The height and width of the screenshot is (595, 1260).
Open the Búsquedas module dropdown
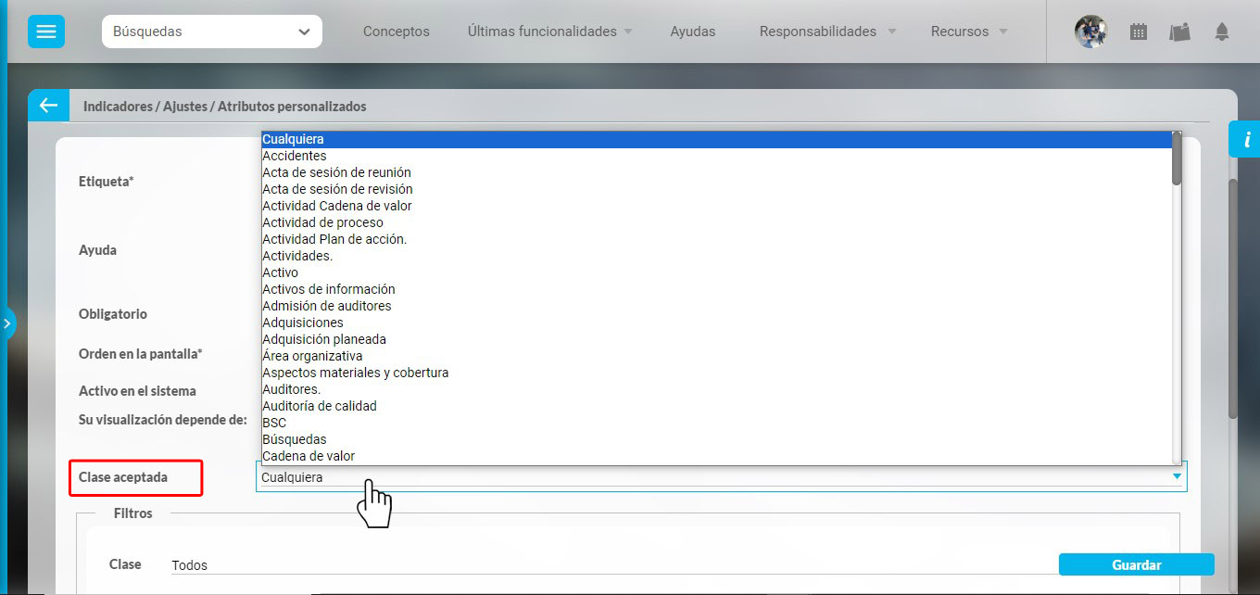[211, 32]
